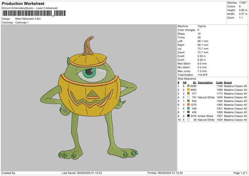249x176 pixels.
Task: Select the 'Page 1 of 1' footer text
Action: point(240,173)
